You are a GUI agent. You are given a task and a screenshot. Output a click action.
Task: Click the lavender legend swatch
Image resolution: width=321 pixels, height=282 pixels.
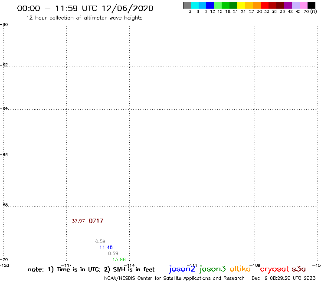(295, 5)
